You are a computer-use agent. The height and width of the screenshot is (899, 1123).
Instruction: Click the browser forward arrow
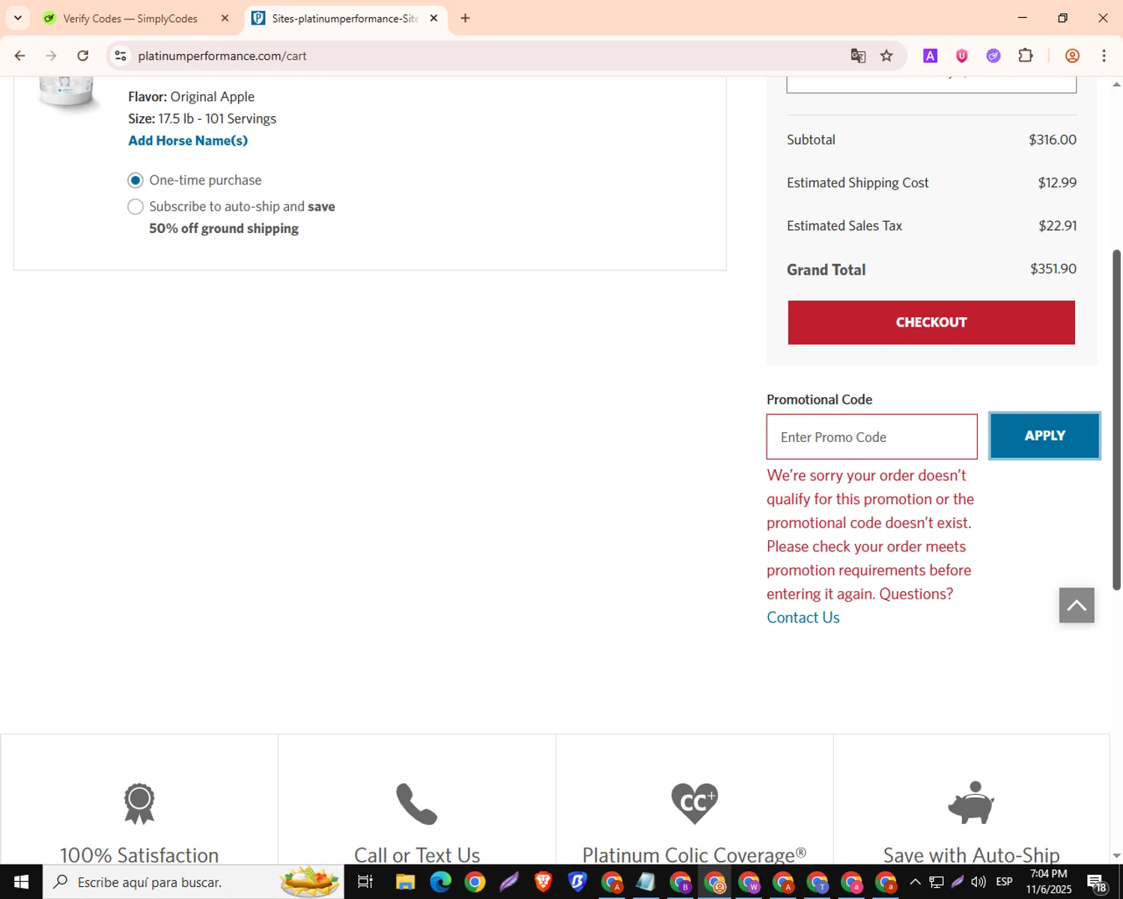(x=51, y=55)
